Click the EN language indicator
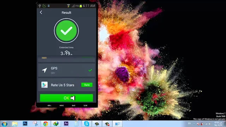226x127 pixels. point(189,123)
